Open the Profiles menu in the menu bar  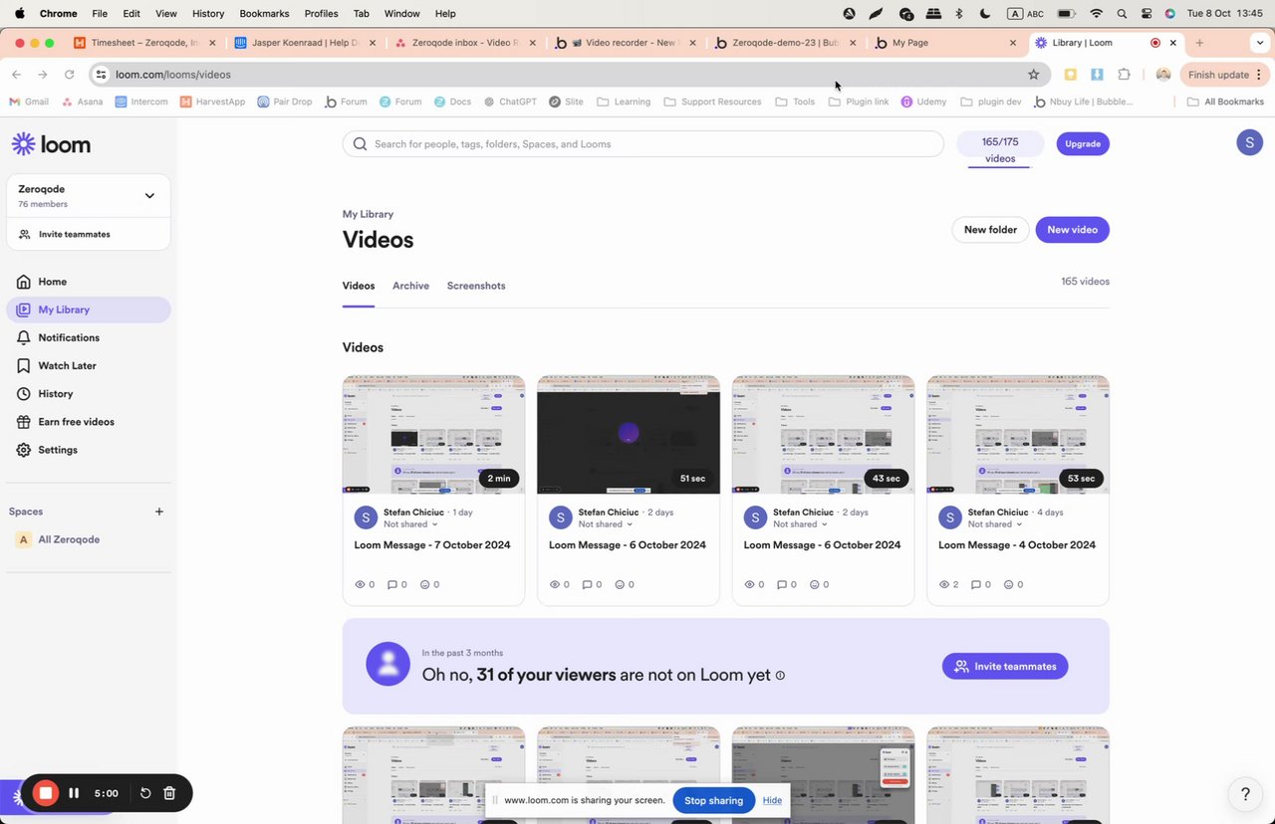321,14
